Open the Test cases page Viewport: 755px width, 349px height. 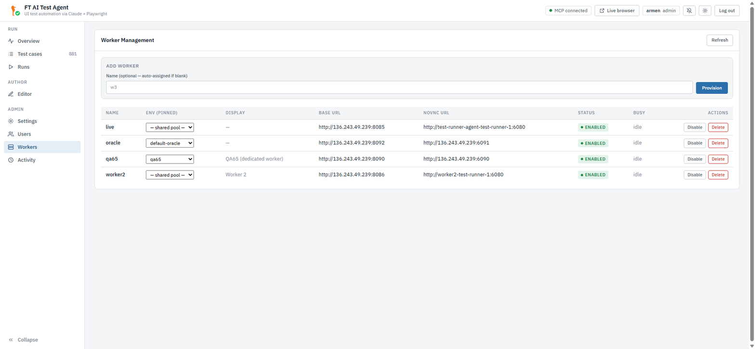[x=42, y=54]
